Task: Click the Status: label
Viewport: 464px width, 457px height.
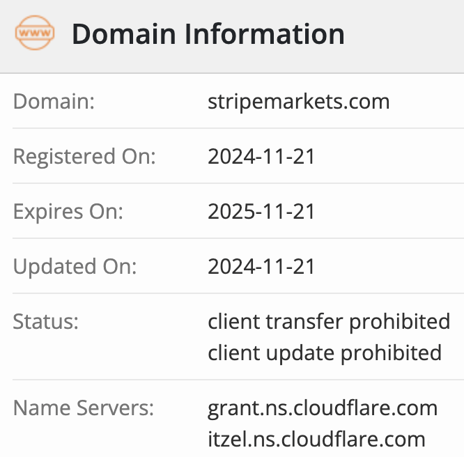Action: tap(46, 322)
